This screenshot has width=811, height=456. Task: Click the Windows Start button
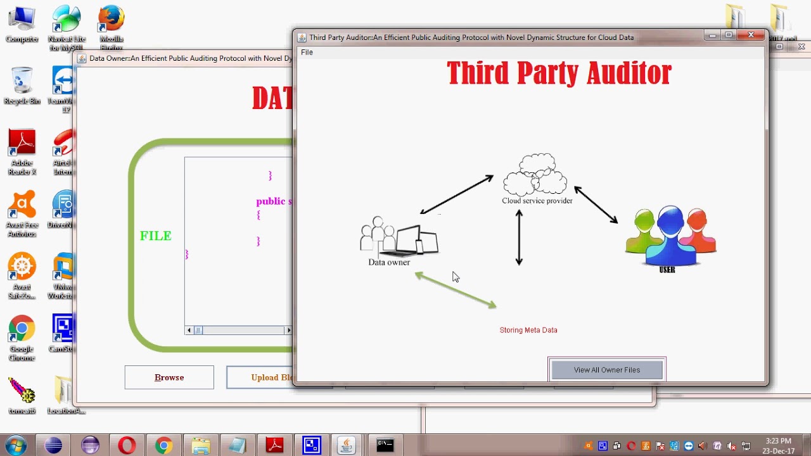(x=15, y=445)
